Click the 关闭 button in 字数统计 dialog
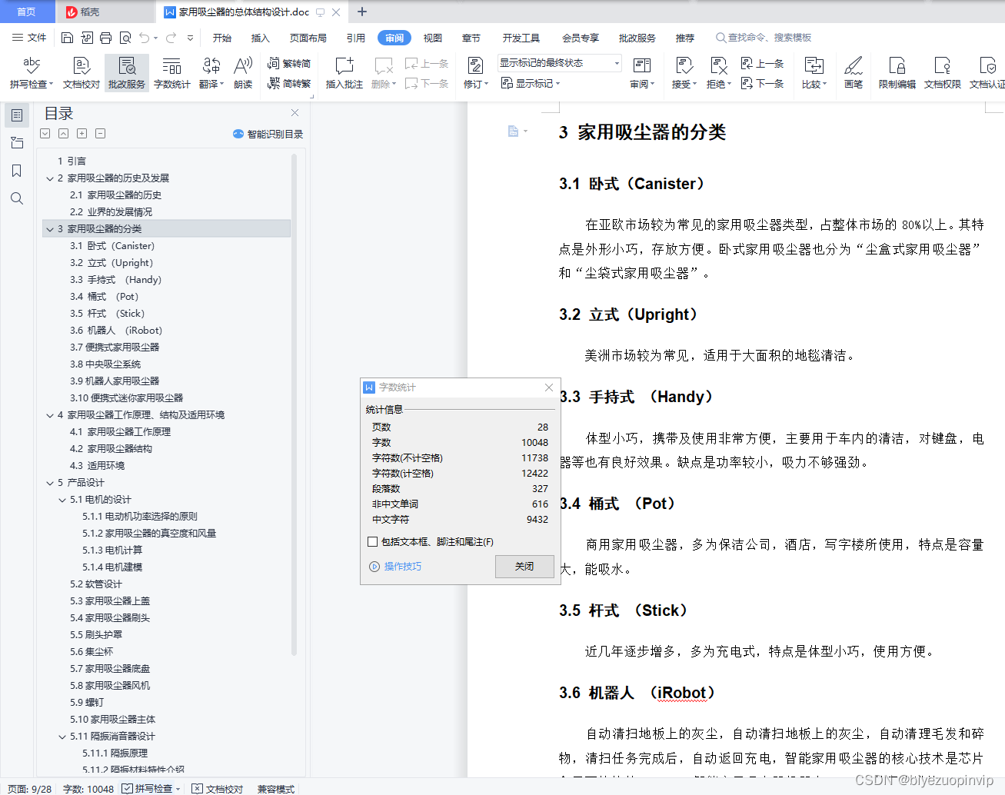The width and height of the screenshot is (1005, 795). tap(524, 567)
